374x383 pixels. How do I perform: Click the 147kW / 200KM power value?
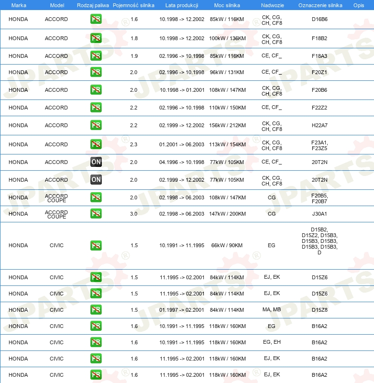228,214
